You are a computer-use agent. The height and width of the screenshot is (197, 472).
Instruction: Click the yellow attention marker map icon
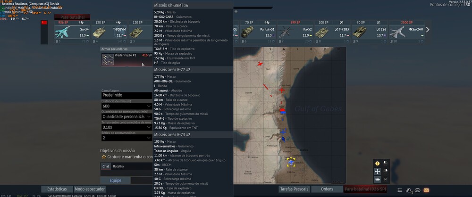pos(378,163)
